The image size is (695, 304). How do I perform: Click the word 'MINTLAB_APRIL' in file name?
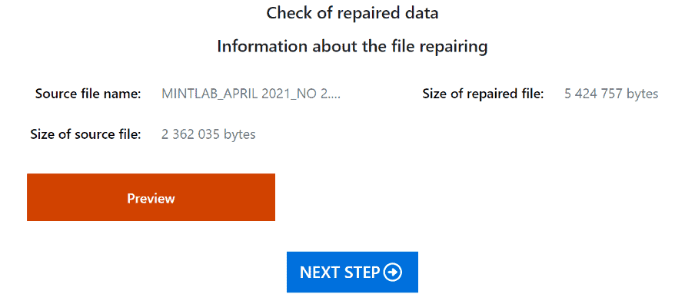(206, 94)
